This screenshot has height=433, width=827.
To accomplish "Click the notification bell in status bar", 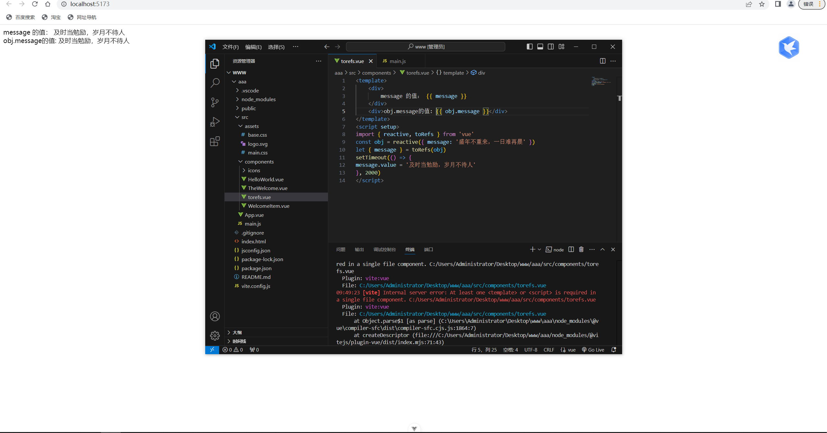I will click(613, 350).
